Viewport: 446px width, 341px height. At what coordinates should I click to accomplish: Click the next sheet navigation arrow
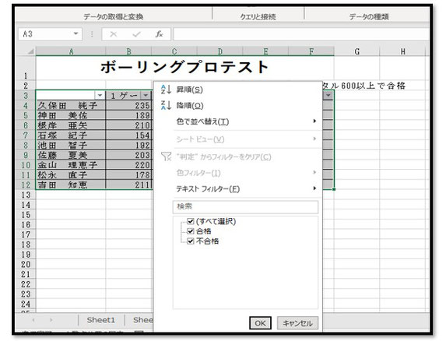click(51, 320)
